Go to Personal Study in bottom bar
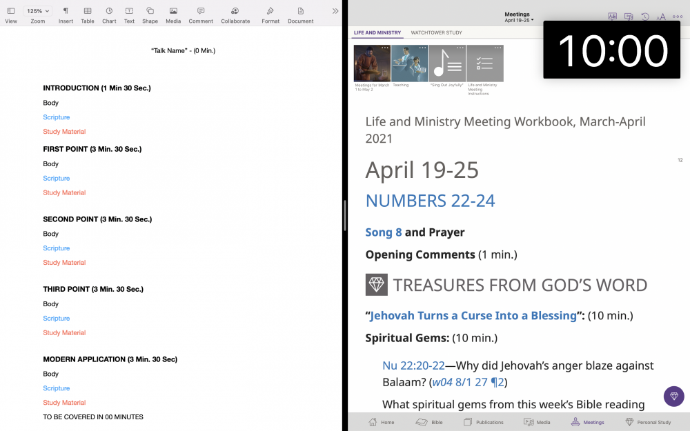The height and width of the screenshot is (431, 690). (x=647, y=422)
